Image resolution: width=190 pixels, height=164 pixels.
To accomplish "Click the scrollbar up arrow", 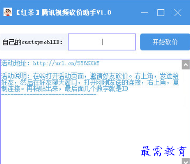I will point(186,65).
